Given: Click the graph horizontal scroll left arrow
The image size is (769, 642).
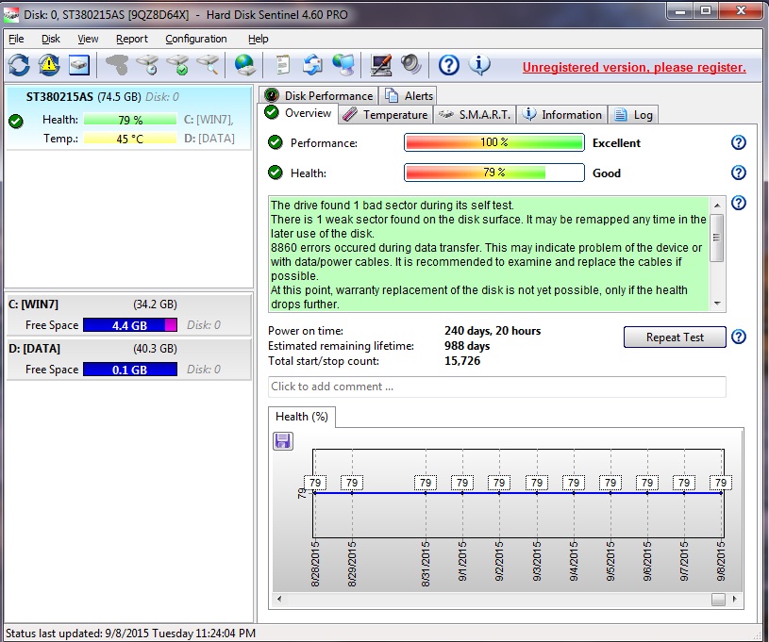Looking at the screenshot, I should tap(279, 599).
